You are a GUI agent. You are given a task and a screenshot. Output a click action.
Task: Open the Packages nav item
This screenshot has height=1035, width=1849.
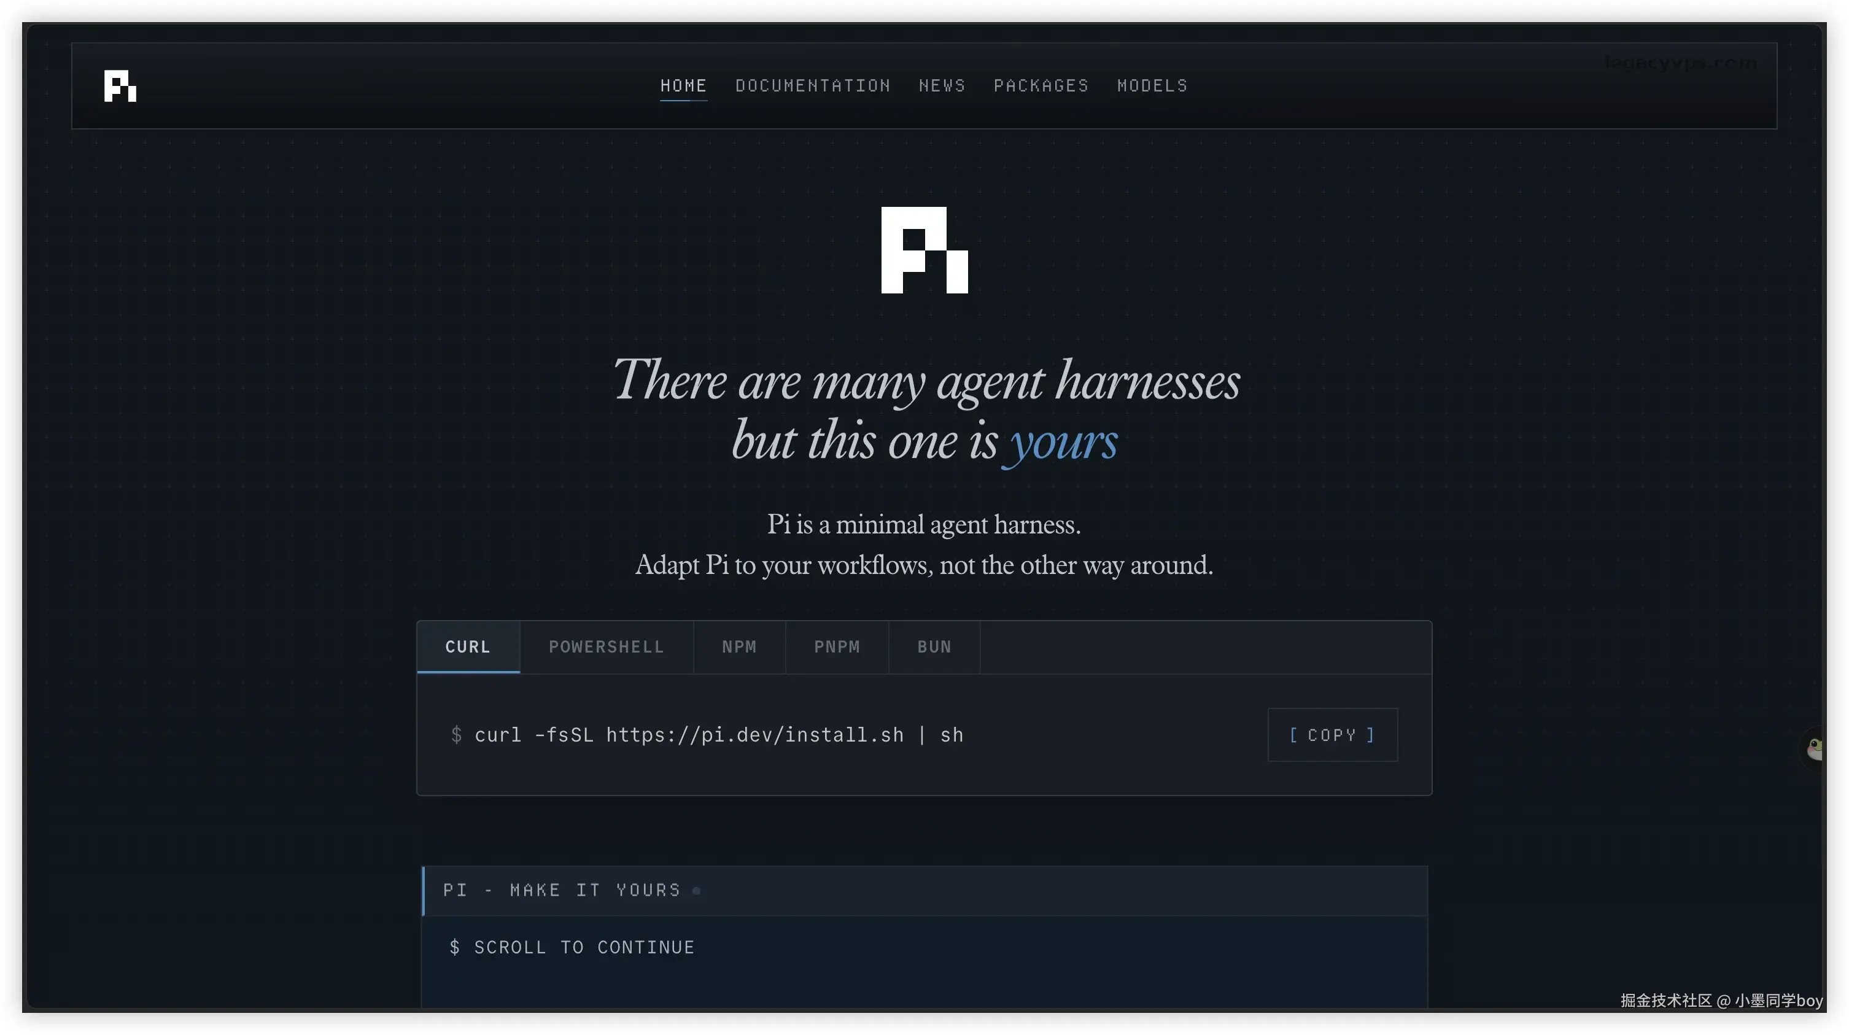(1041, 85)
